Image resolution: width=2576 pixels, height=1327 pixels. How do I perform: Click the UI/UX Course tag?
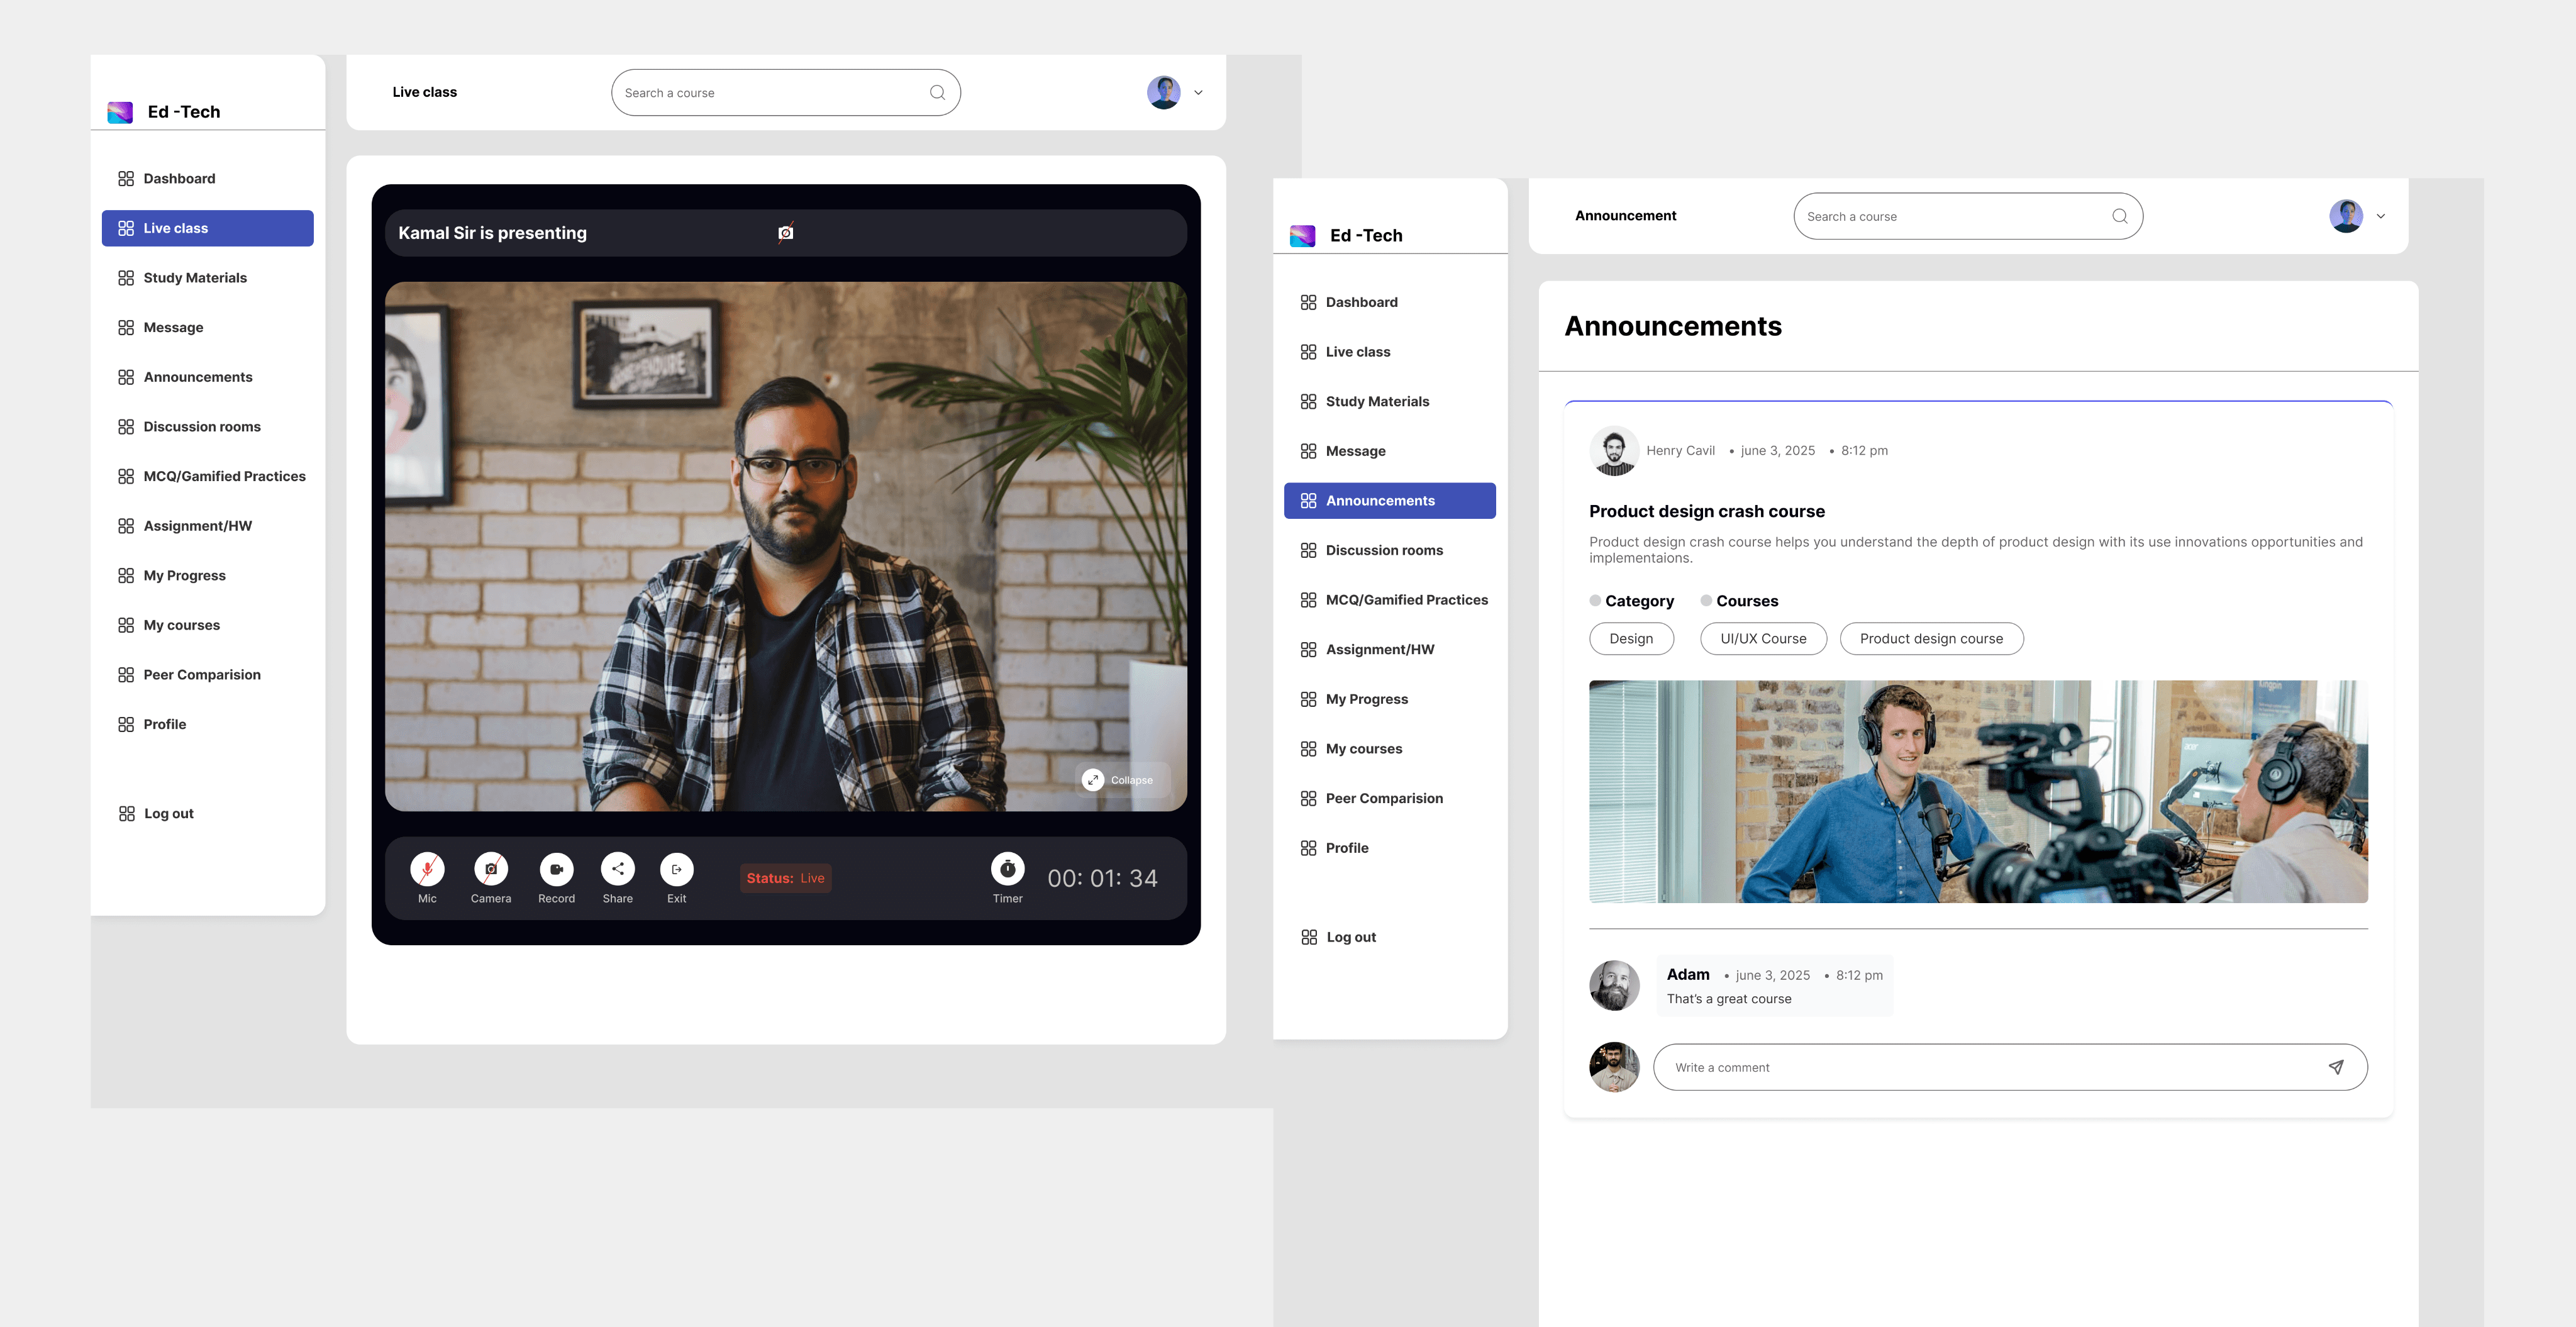(x=1763, y=639)
